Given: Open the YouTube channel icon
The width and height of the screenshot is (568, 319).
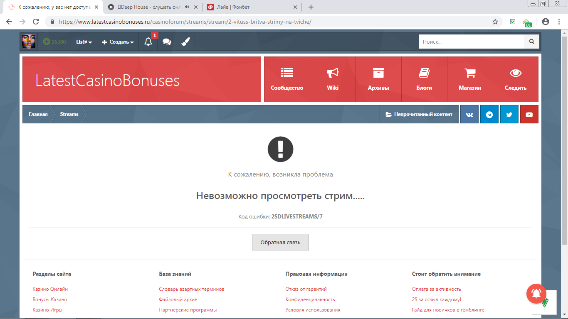Looking at the screenshot, I should click(x=529, y=115).
